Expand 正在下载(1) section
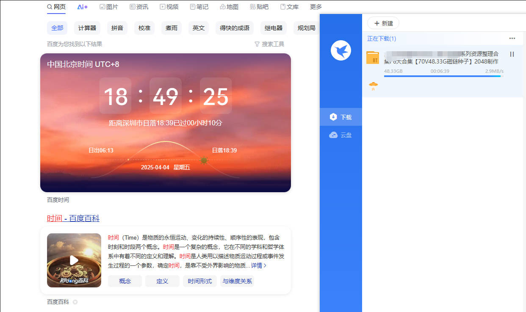This screenshot has width=526, height=312. (380, 39)
